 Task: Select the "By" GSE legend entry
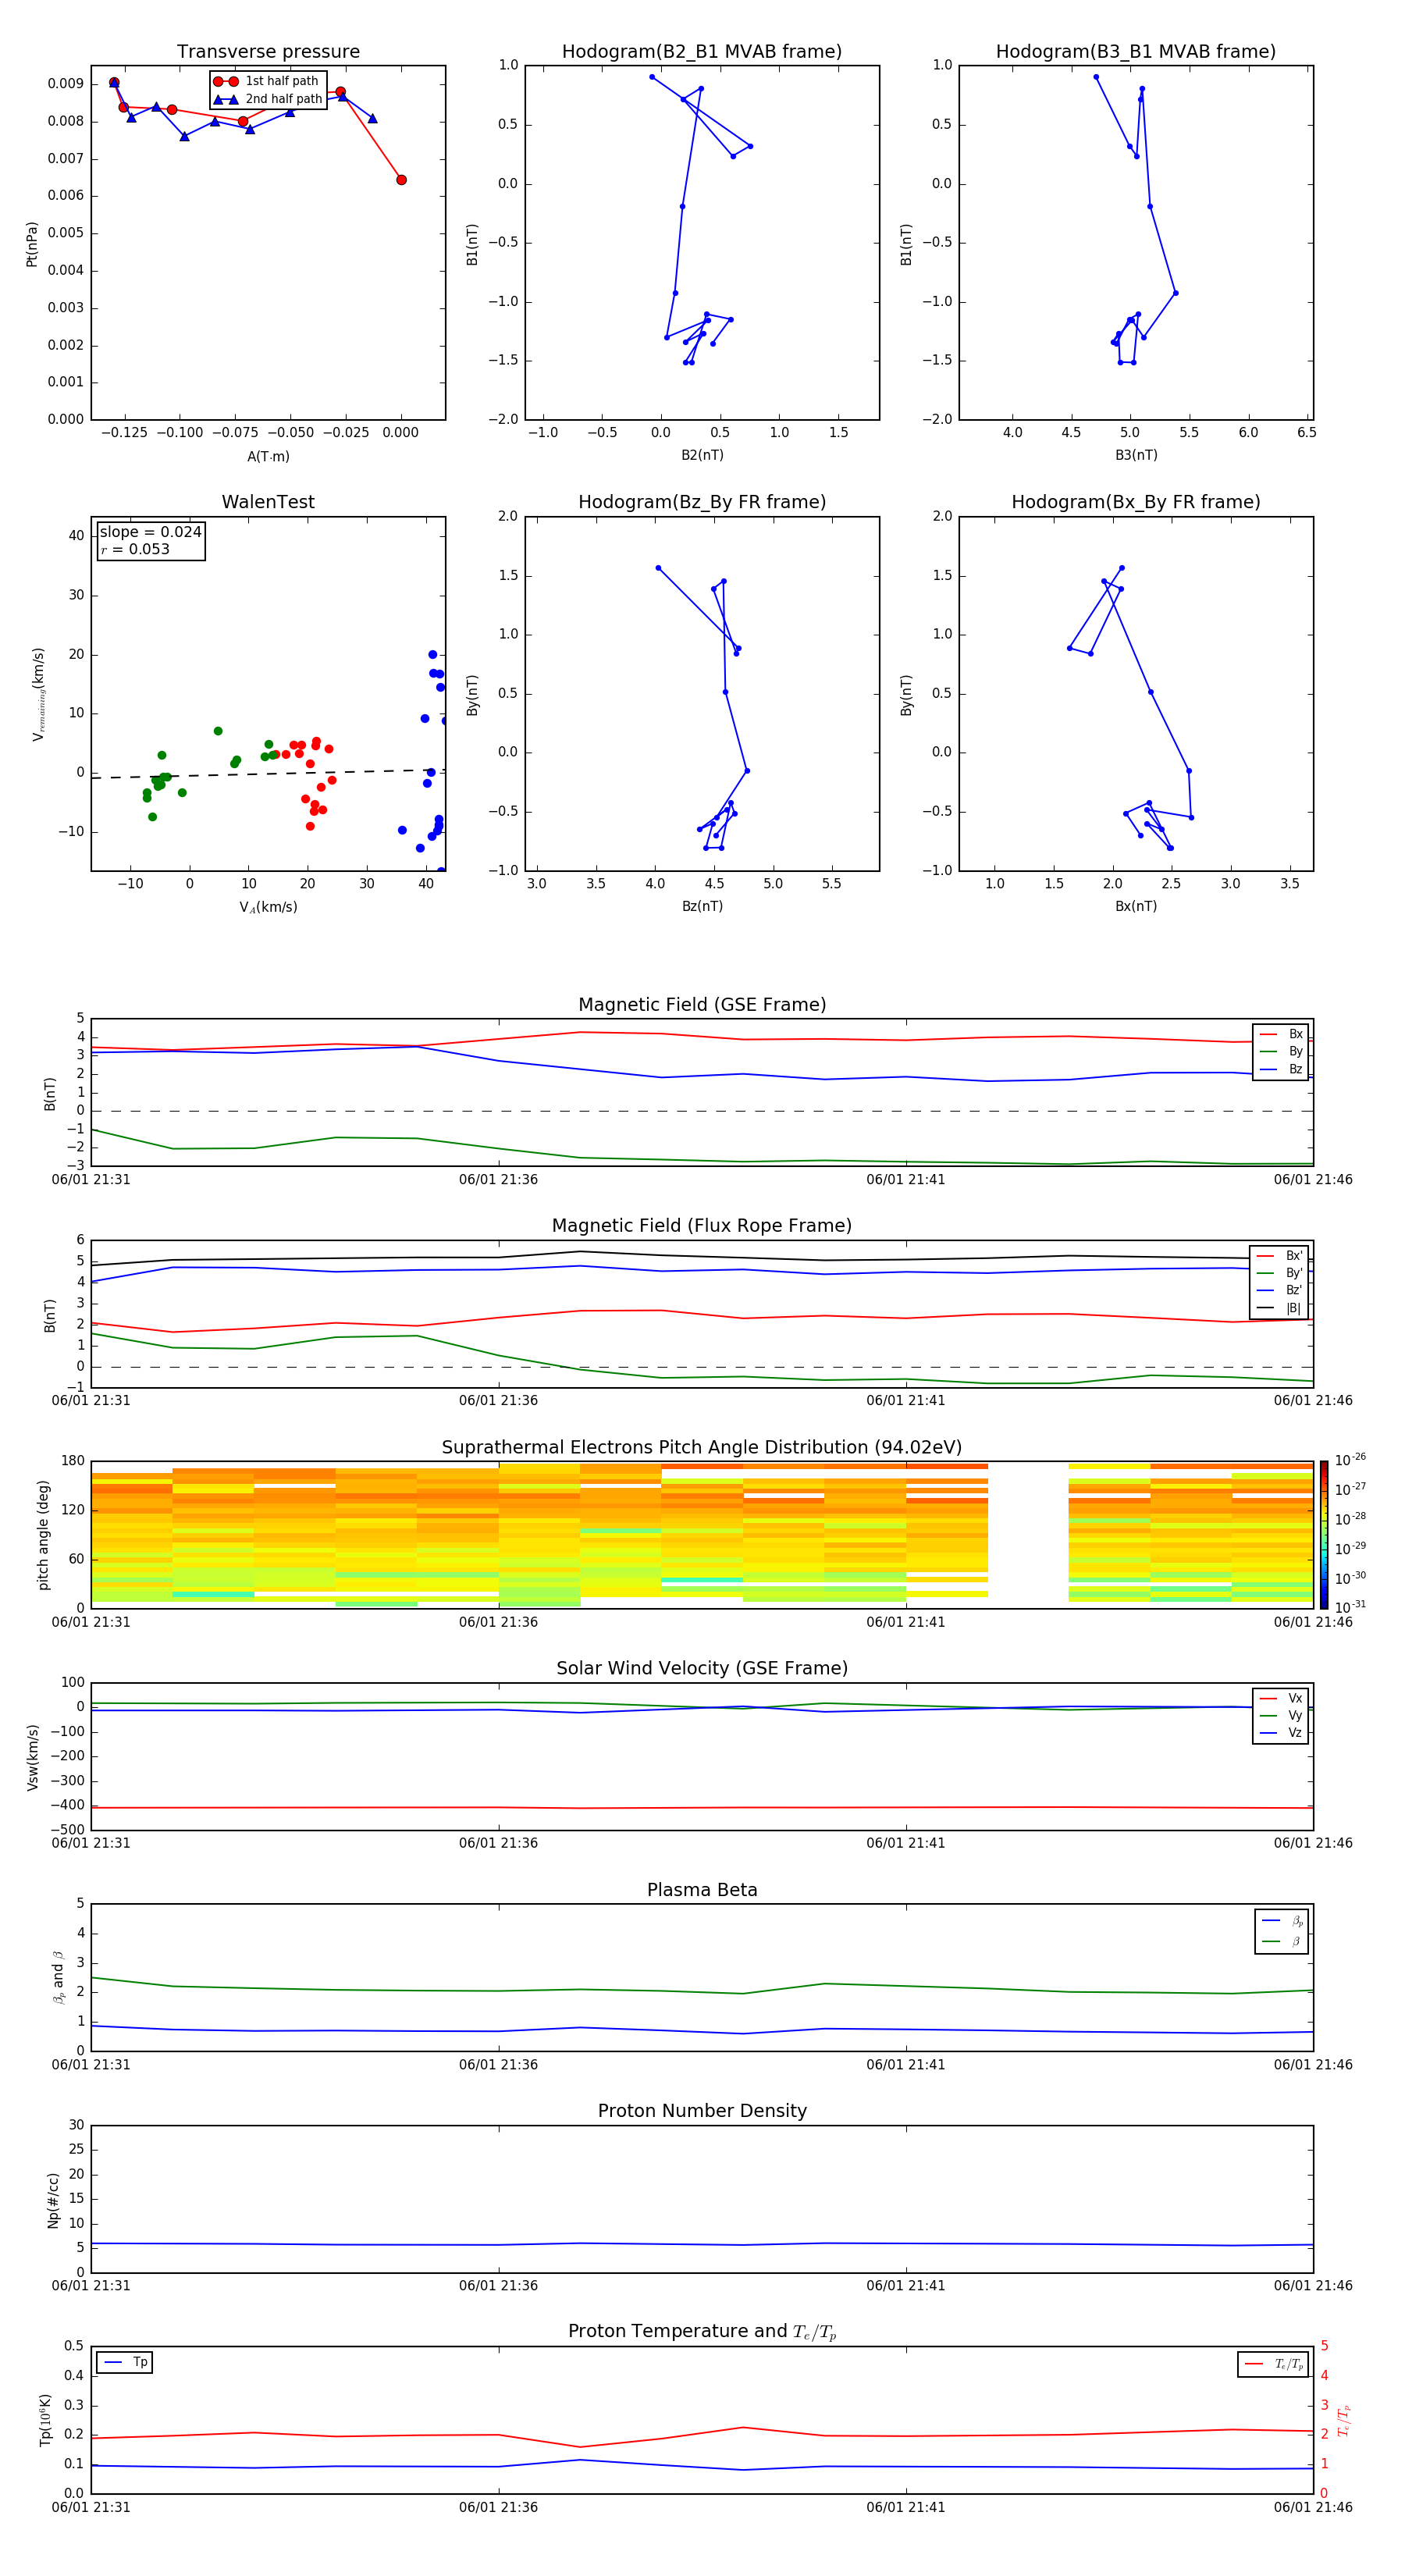[x=1281, y=1052]
